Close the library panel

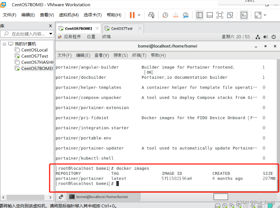50,26
